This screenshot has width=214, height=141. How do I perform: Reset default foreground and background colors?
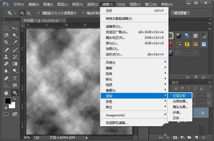click(x=6, y=107)
